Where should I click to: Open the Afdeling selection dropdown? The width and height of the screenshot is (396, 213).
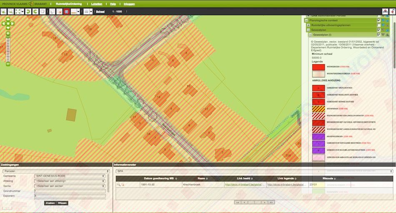click(x=70, y=181)
